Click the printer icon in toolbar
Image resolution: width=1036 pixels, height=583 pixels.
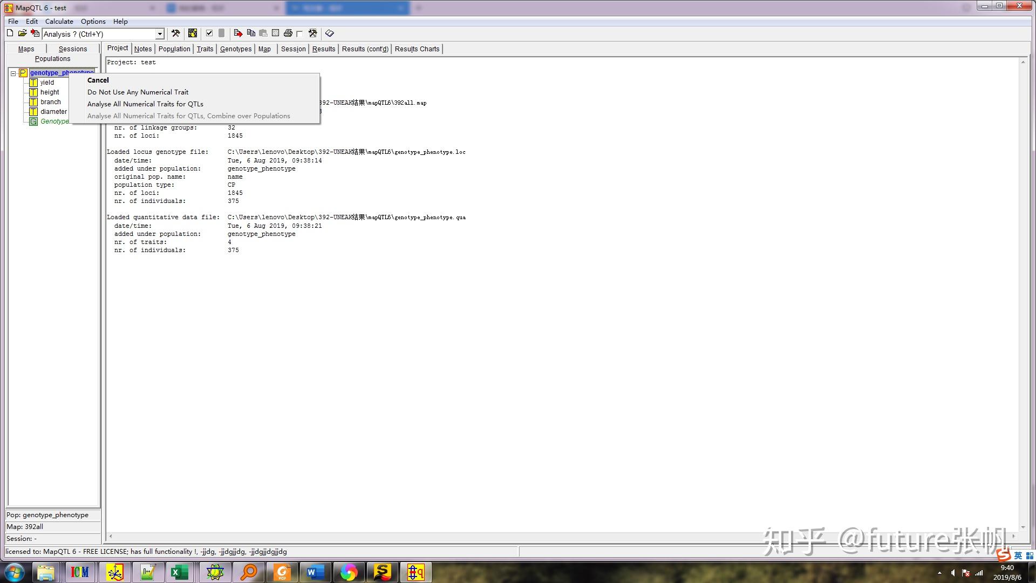(288, 33)
